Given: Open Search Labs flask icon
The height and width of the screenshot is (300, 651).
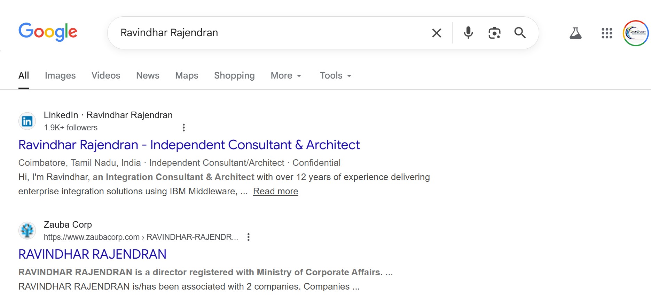Looking at the screenshot, I should (575, 33).
